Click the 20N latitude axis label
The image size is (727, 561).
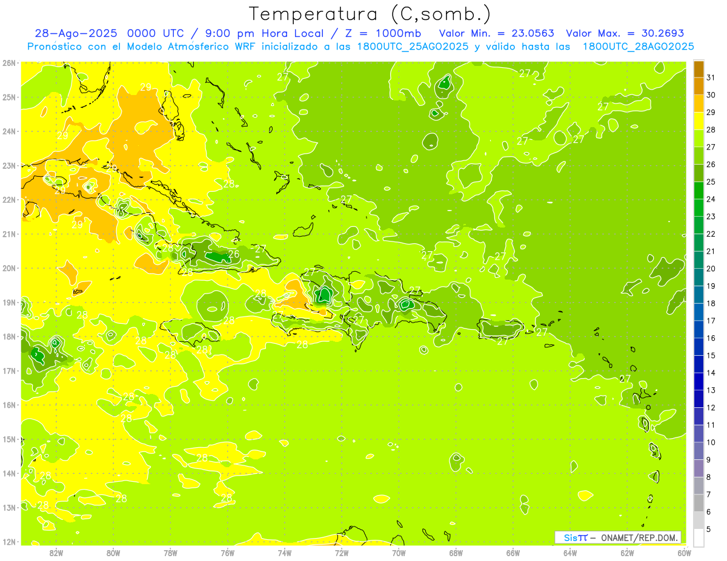(9, 268)
